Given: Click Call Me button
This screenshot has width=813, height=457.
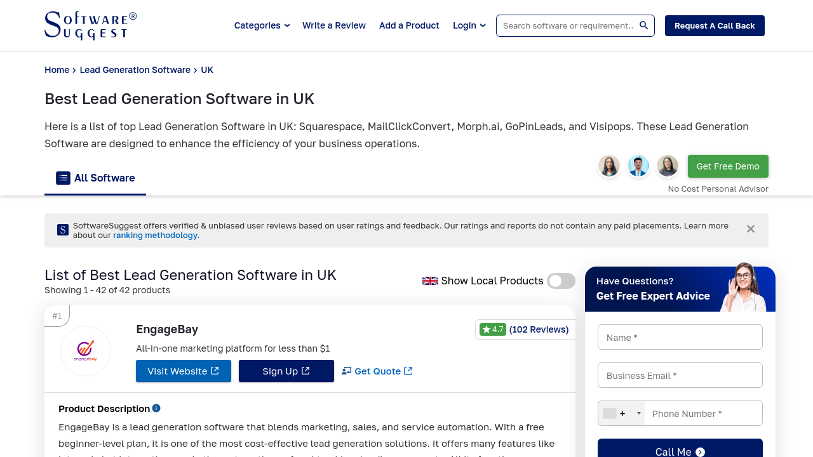Looking at the screenshot, I should (680, 450).
